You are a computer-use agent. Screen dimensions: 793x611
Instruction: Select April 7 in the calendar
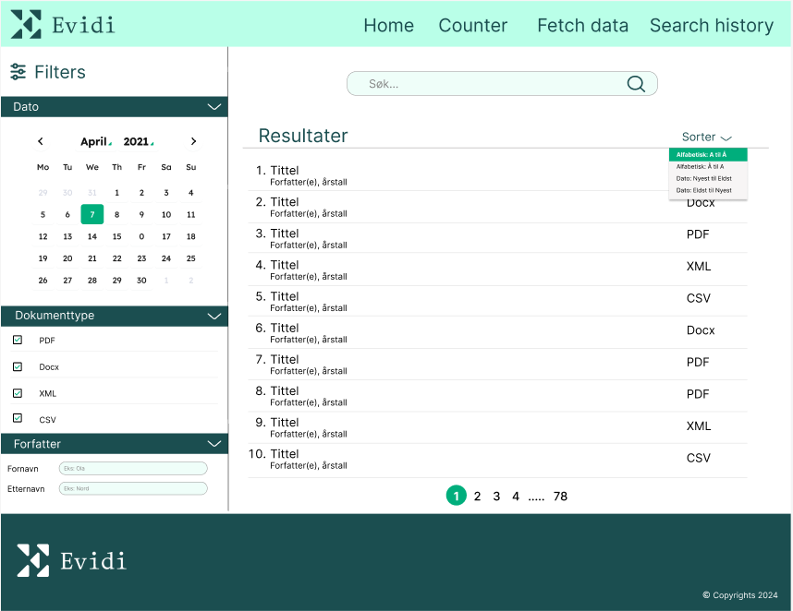(x=92, y=214)
